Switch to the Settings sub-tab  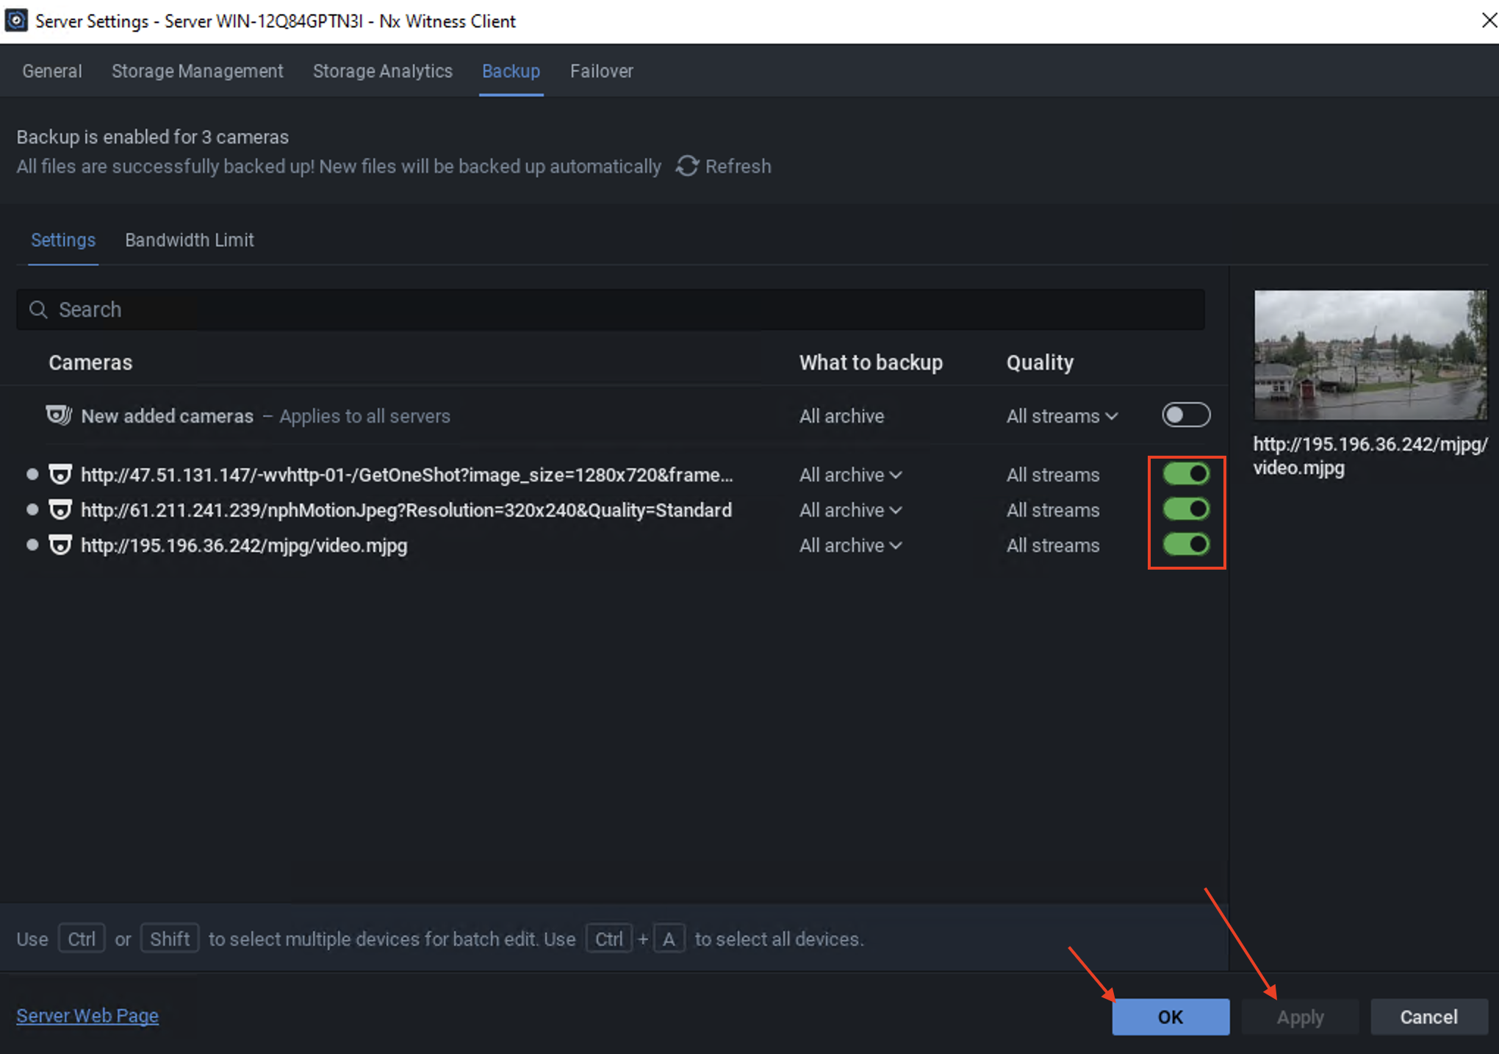(x=63, y=240)
